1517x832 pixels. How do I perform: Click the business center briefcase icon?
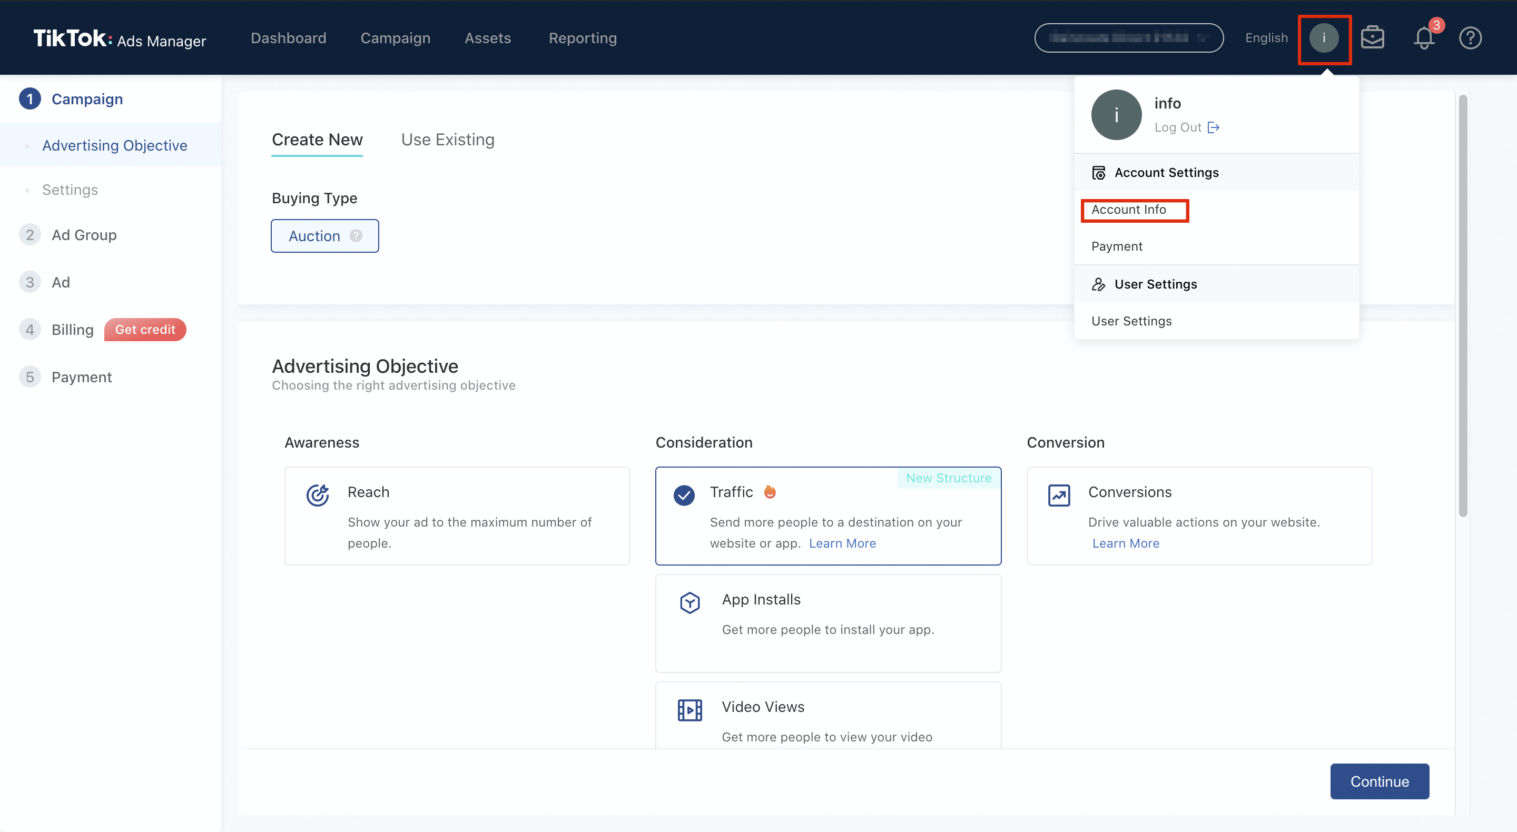(1372, 38)
